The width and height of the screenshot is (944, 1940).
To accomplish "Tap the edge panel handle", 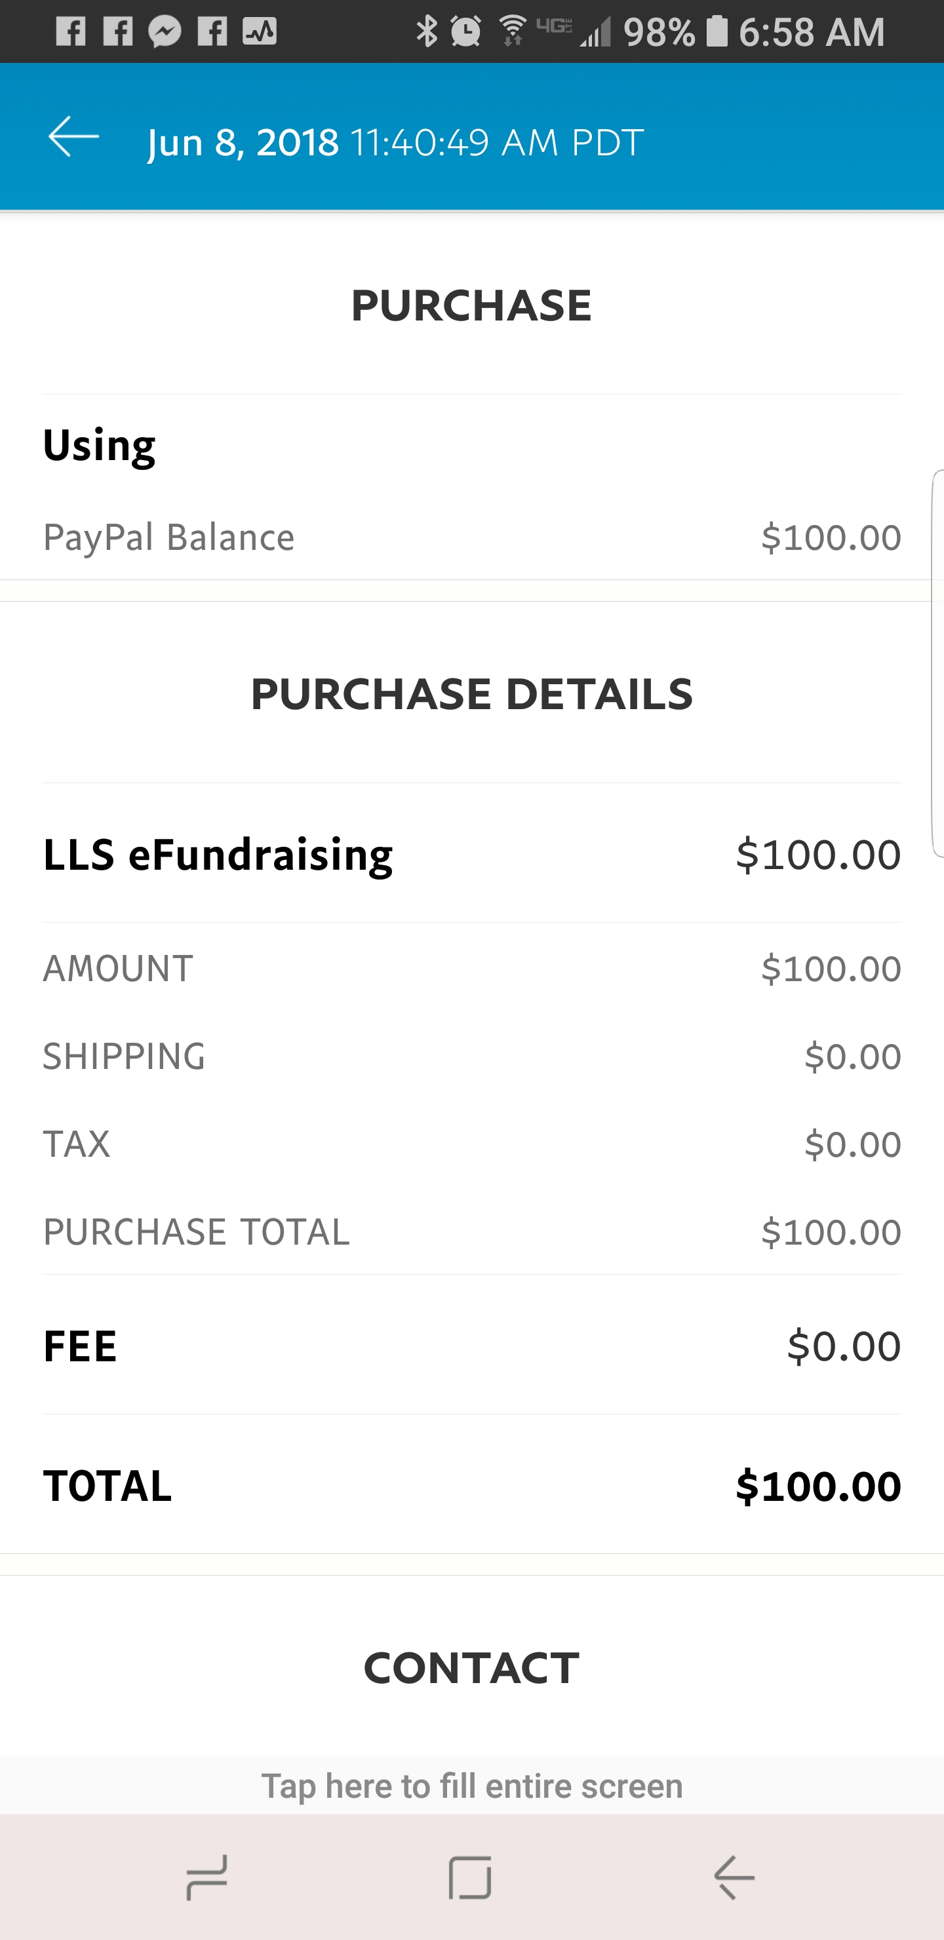I will coord(937,663).
